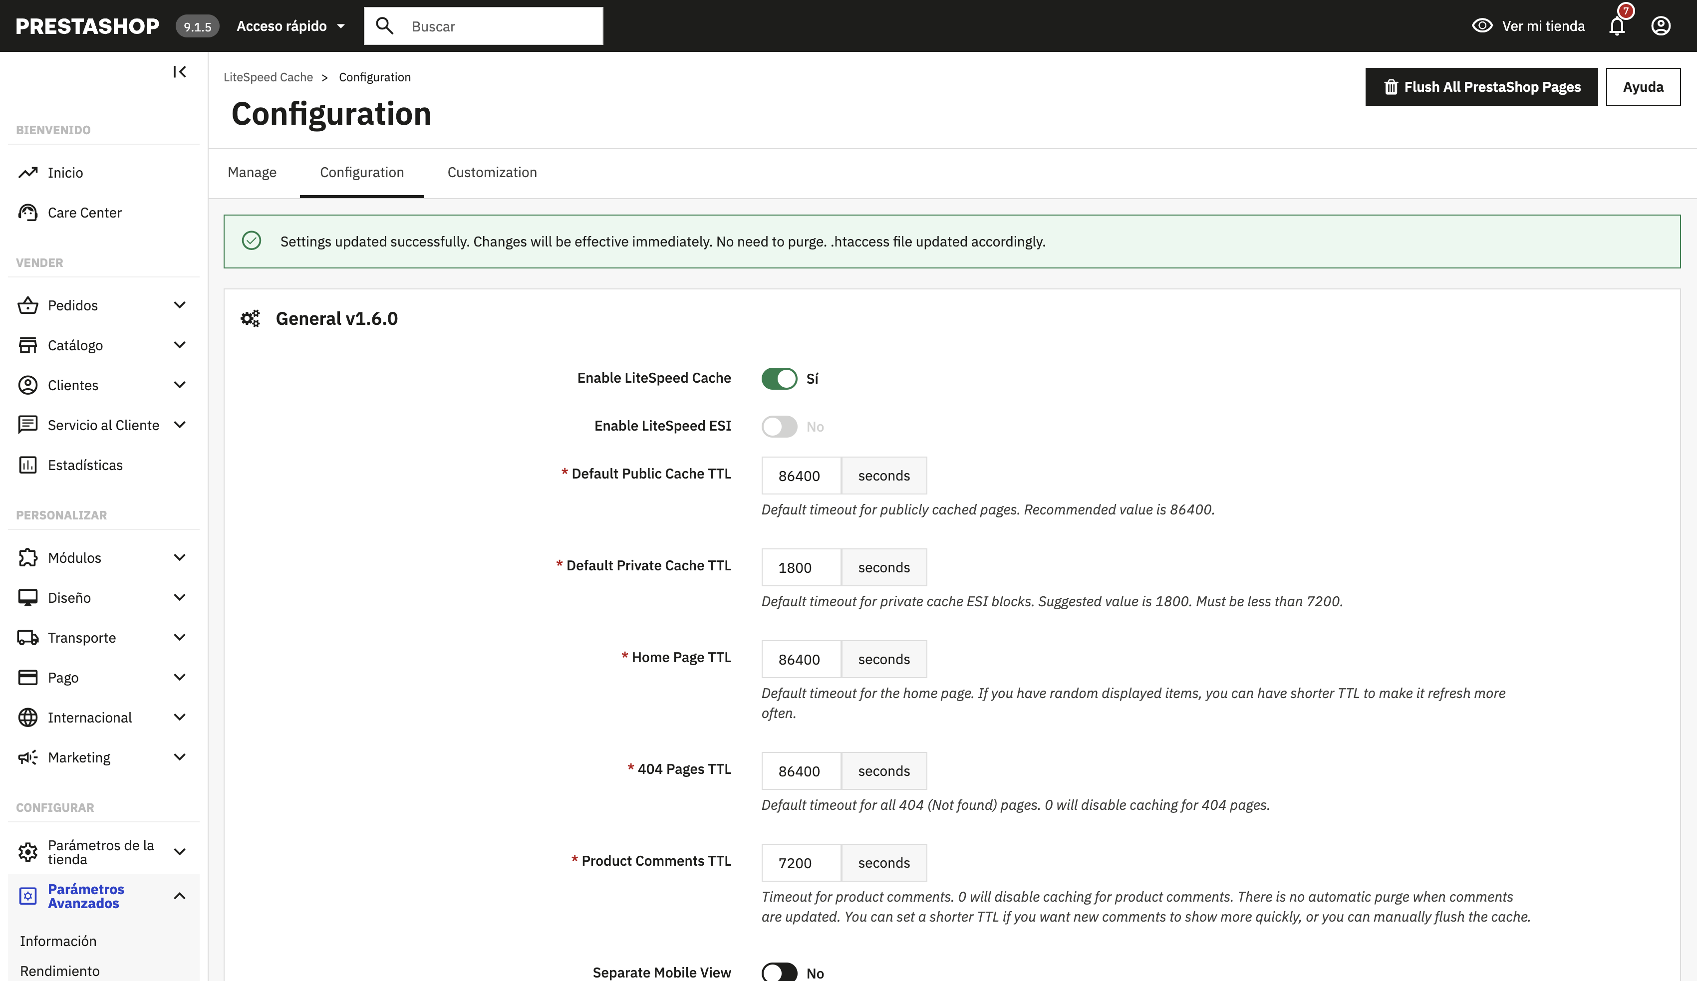The image size is (1697, 981).
Task: Click the 9.1.5 version badge
Action: (x=197, y=26)
